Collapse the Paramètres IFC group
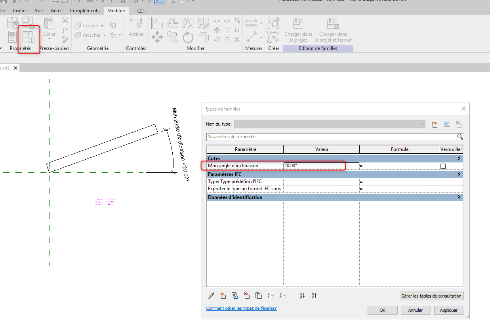The image size is (490, 334). pos(459,174)
